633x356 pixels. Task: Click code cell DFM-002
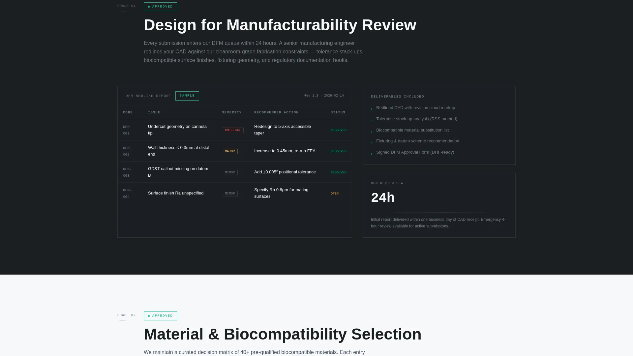[127, 151]
